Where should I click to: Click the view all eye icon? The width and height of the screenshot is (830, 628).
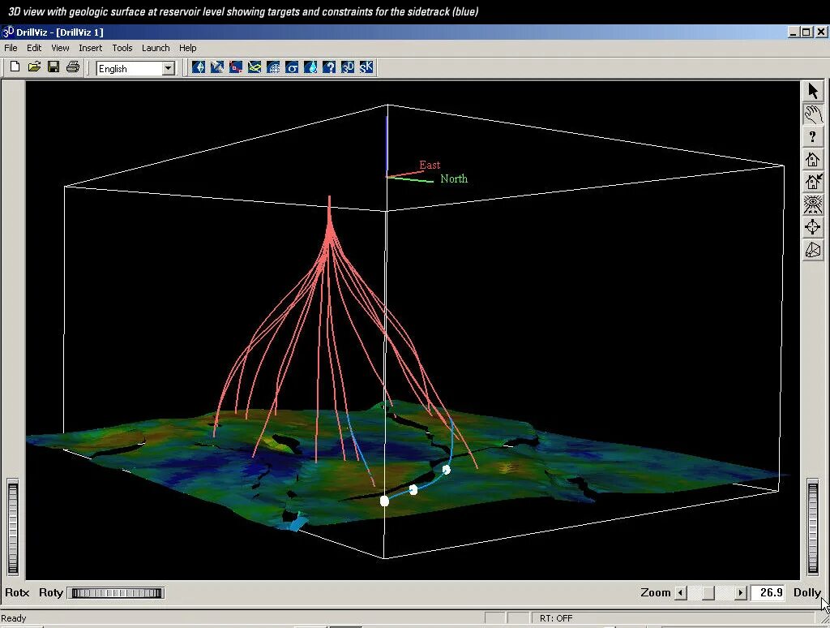point(813,204)
